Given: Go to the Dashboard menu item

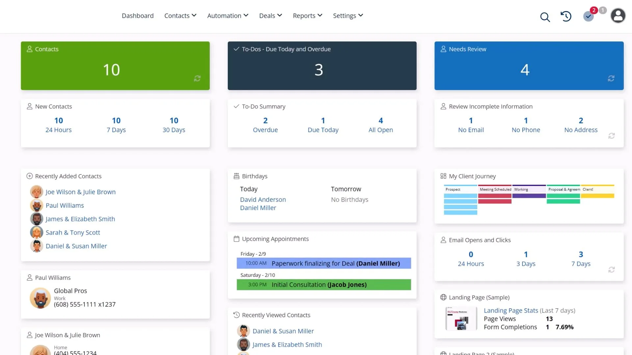Looking at the screenshot, I should click(x=138, y=16).
